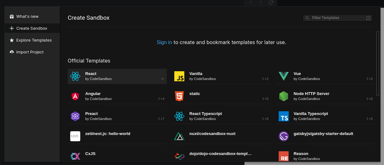Click the gift icon beside What's new
384x165 pixels.
pyautogui.click(x=12, y=16)
